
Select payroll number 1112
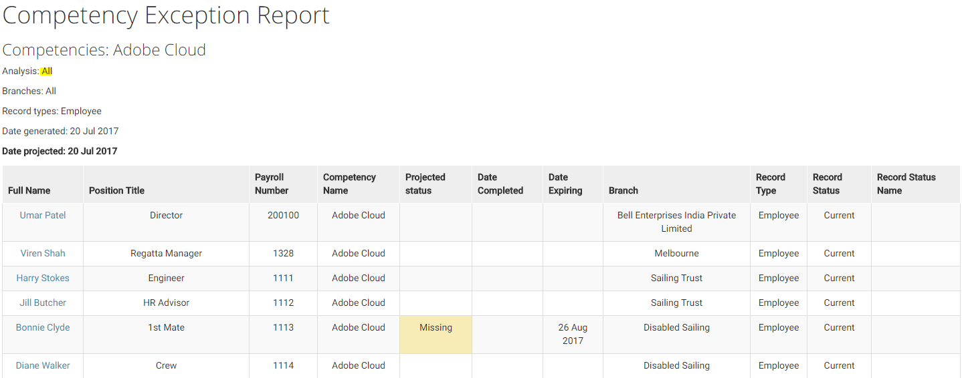(284, 303)
